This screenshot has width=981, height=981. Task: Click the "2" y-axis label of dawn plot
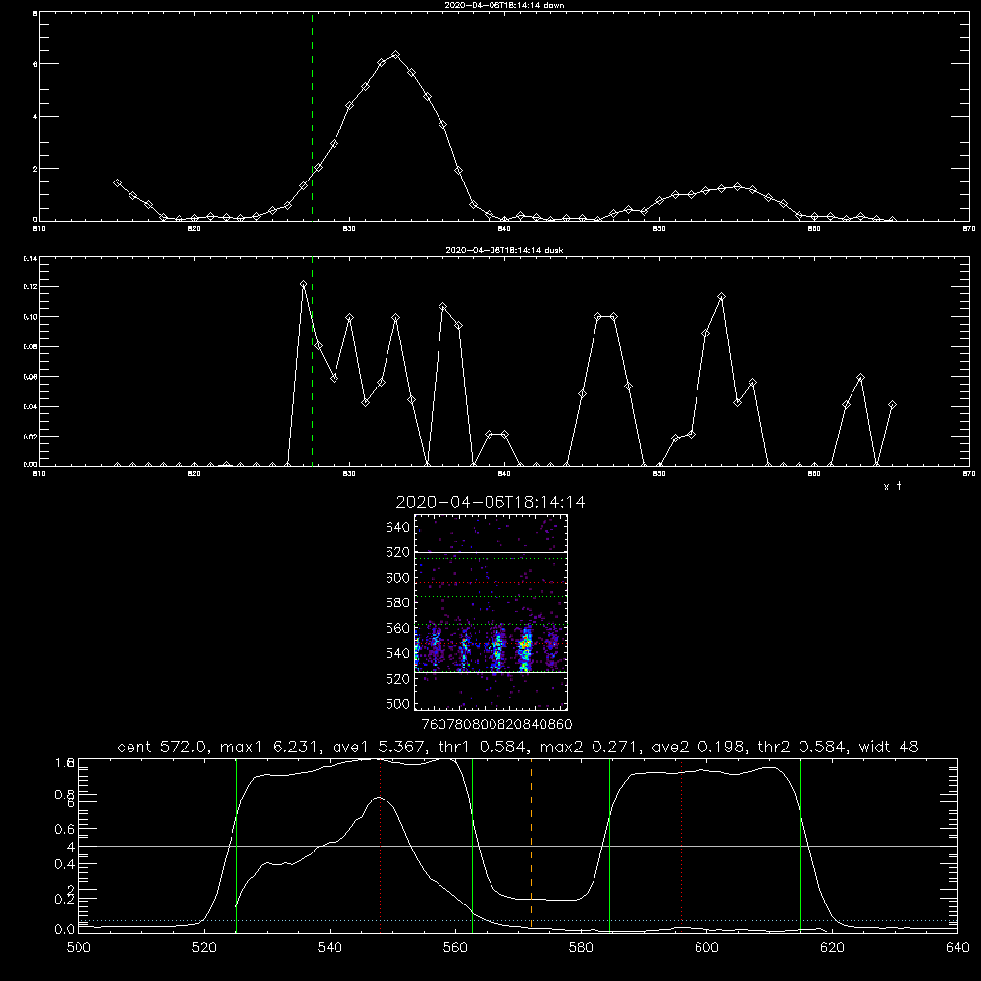pyautogui.click(x=35, y=169)
